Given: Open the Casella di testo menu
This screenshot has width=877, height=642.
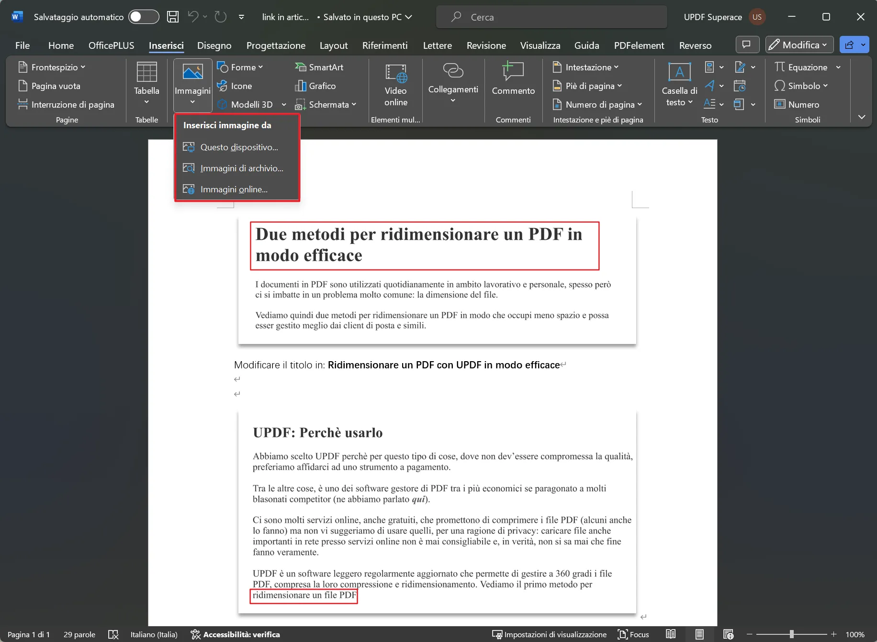Looking at the screenshot, I should tap(679, 85).
